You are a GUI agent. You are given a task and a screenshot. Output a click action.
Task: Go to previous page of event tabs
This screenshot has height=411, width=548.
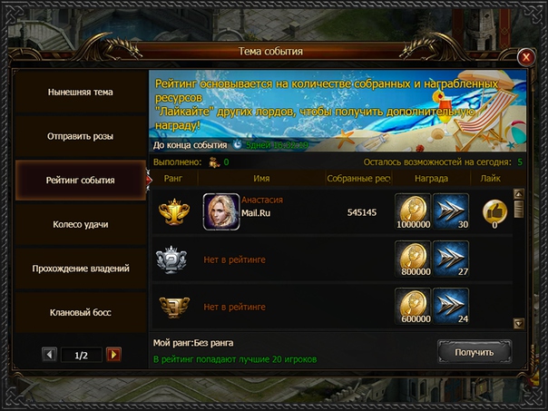tap(49, 355)
